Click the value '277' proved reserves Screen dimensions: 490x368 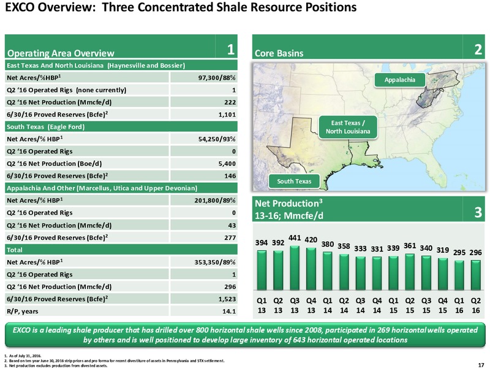click(x=230, y=237)
